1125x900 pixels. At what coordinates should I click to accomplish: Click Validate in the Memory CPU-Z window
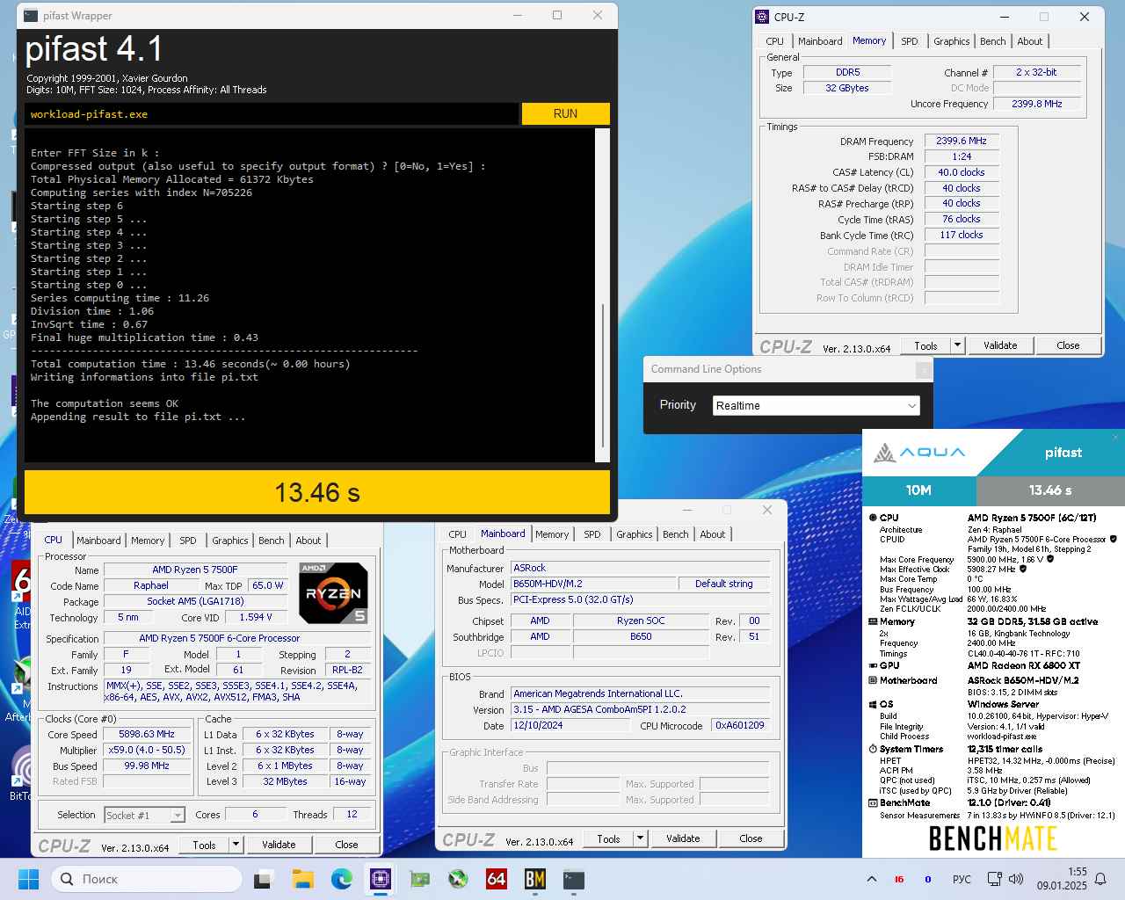(x=1000, y=345)
